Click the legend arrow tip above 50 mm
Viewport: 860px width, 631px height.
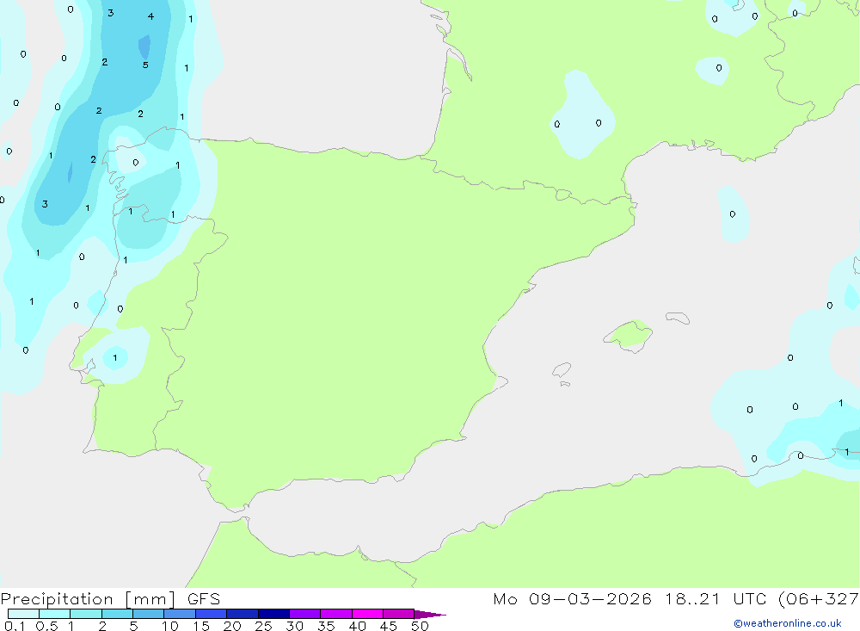click(430, 615)
